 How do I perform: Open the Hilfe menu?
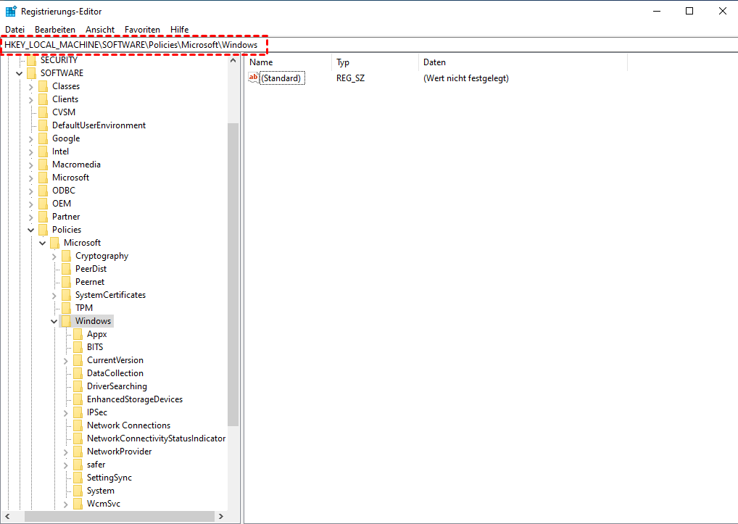point(179,30)
